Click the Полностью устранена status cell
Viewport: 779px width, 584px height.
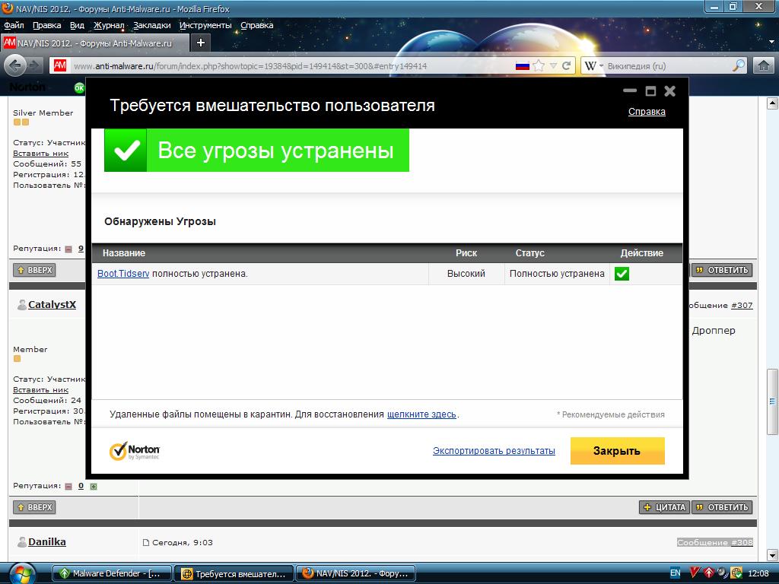click(557, 274)
